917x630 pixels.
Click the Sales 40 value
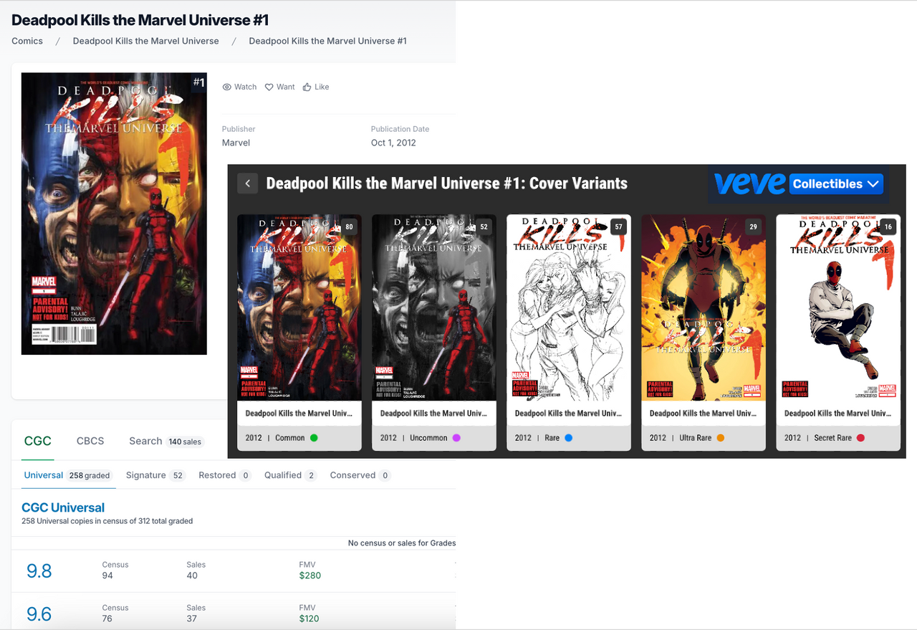pyautogui.click(x=192, y=576)
